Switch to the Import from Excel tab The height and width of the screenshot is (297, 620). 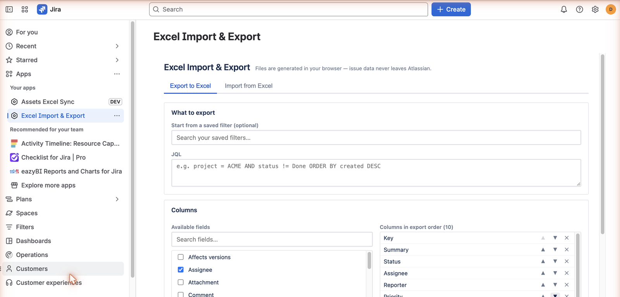248,86
